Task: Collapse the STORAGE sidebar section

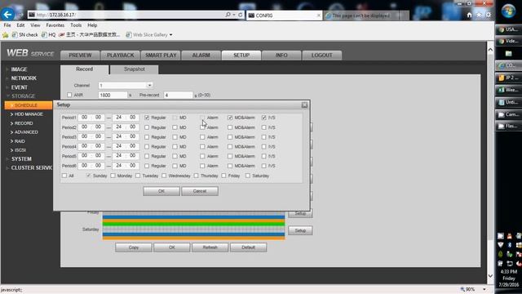Action: [x=23, y=96]
